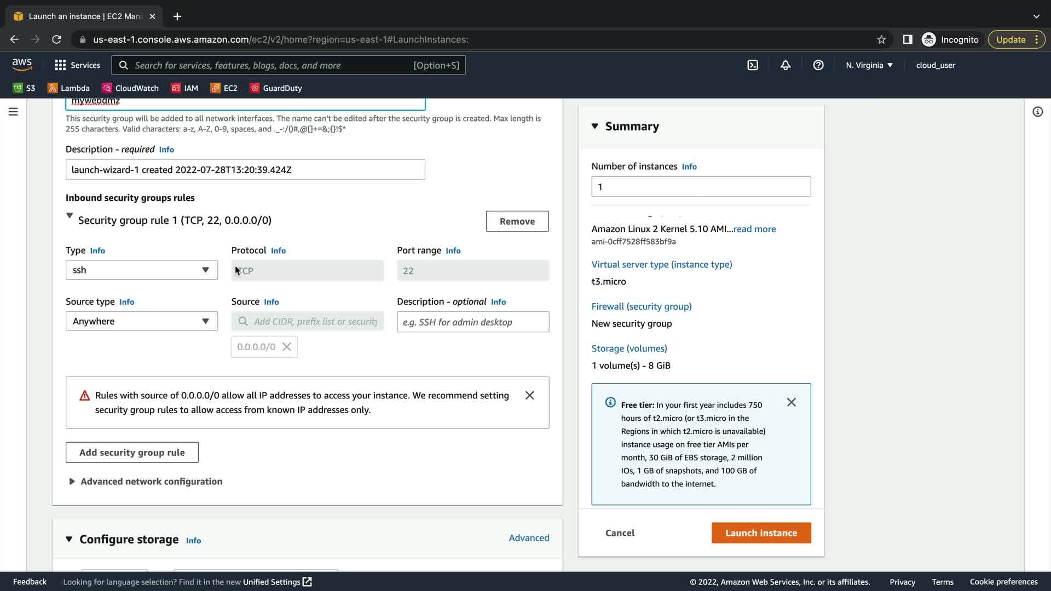Image resolution: width=1051 pixels, height=591 pixels.
Task: Open the Source type Anywhere dropdown
Action: [141, 321]
